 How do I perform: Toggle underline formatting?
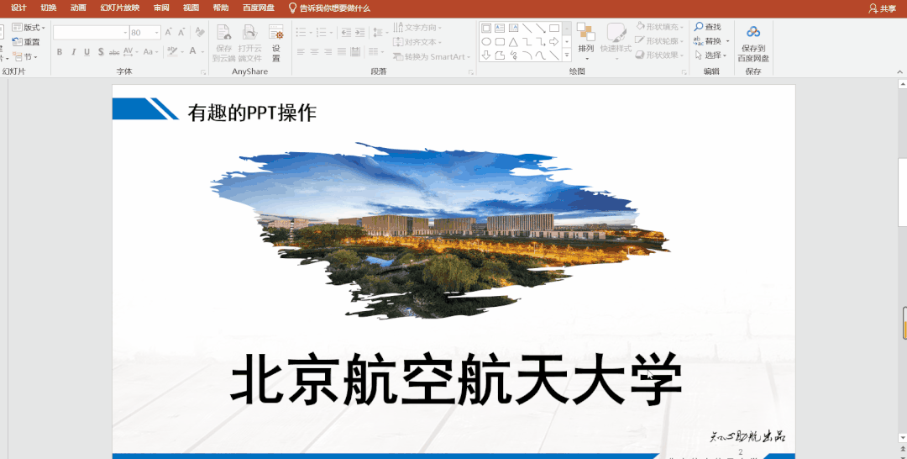[x=87, y=52]
